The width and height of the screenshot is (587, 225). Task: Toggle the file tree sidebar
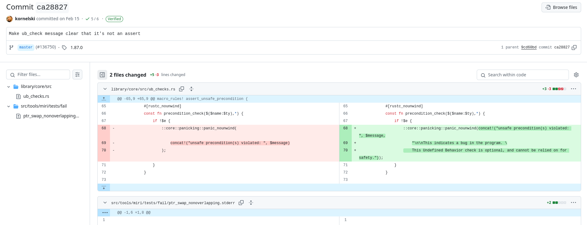(x=102, y=75)
